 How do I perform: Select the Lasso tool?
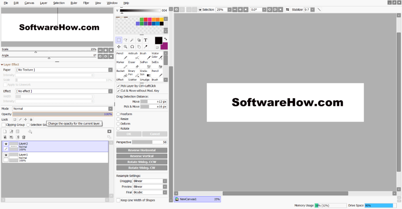(125, 40)
